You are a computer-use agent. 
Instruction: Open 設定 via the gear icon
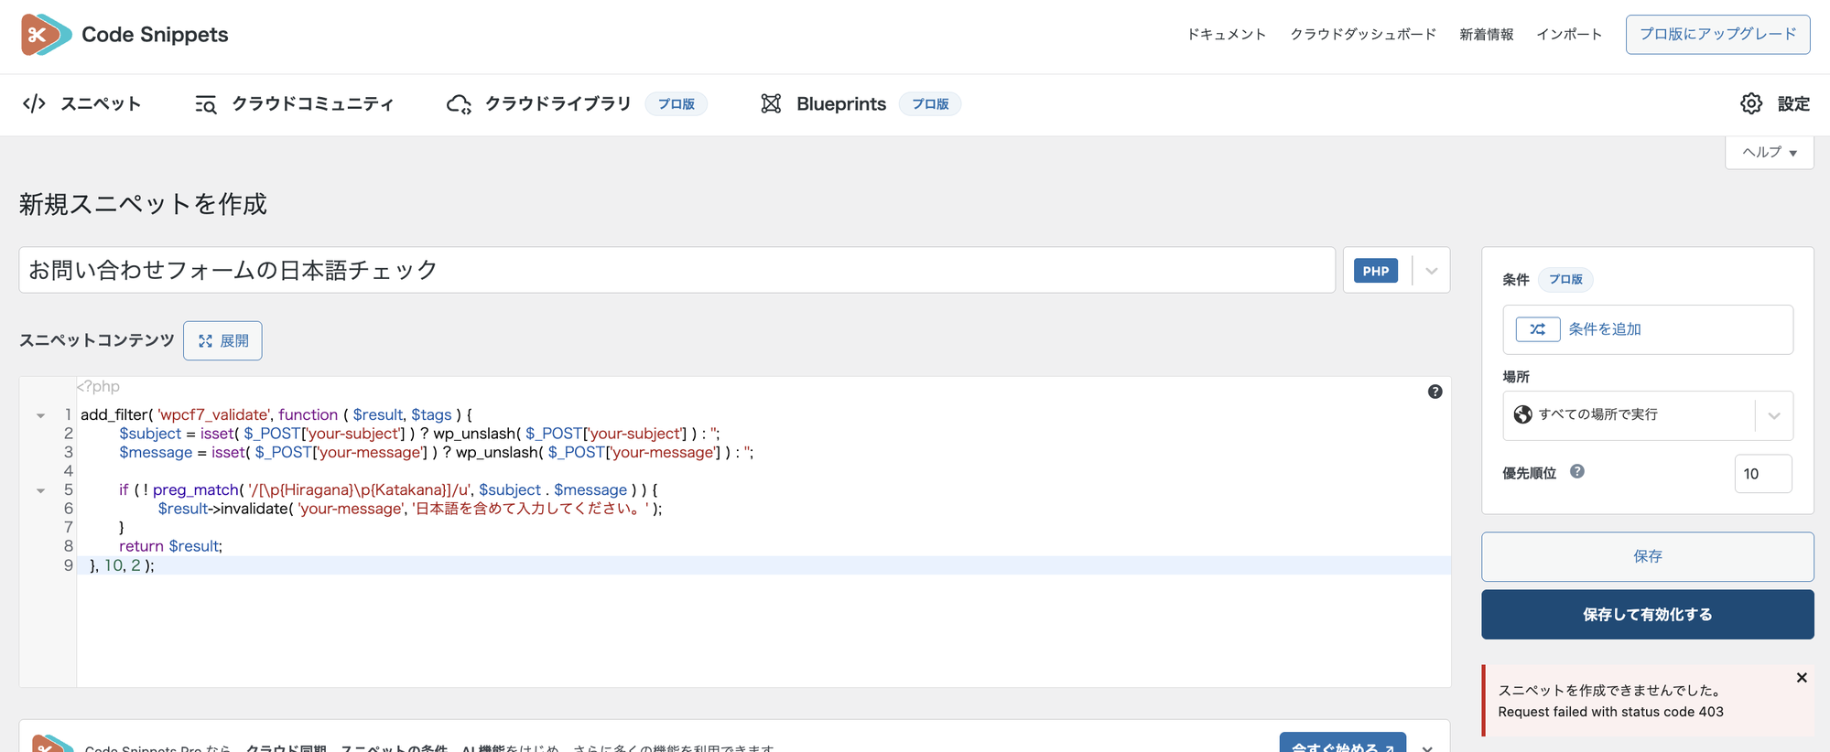tap(1750, 103)
